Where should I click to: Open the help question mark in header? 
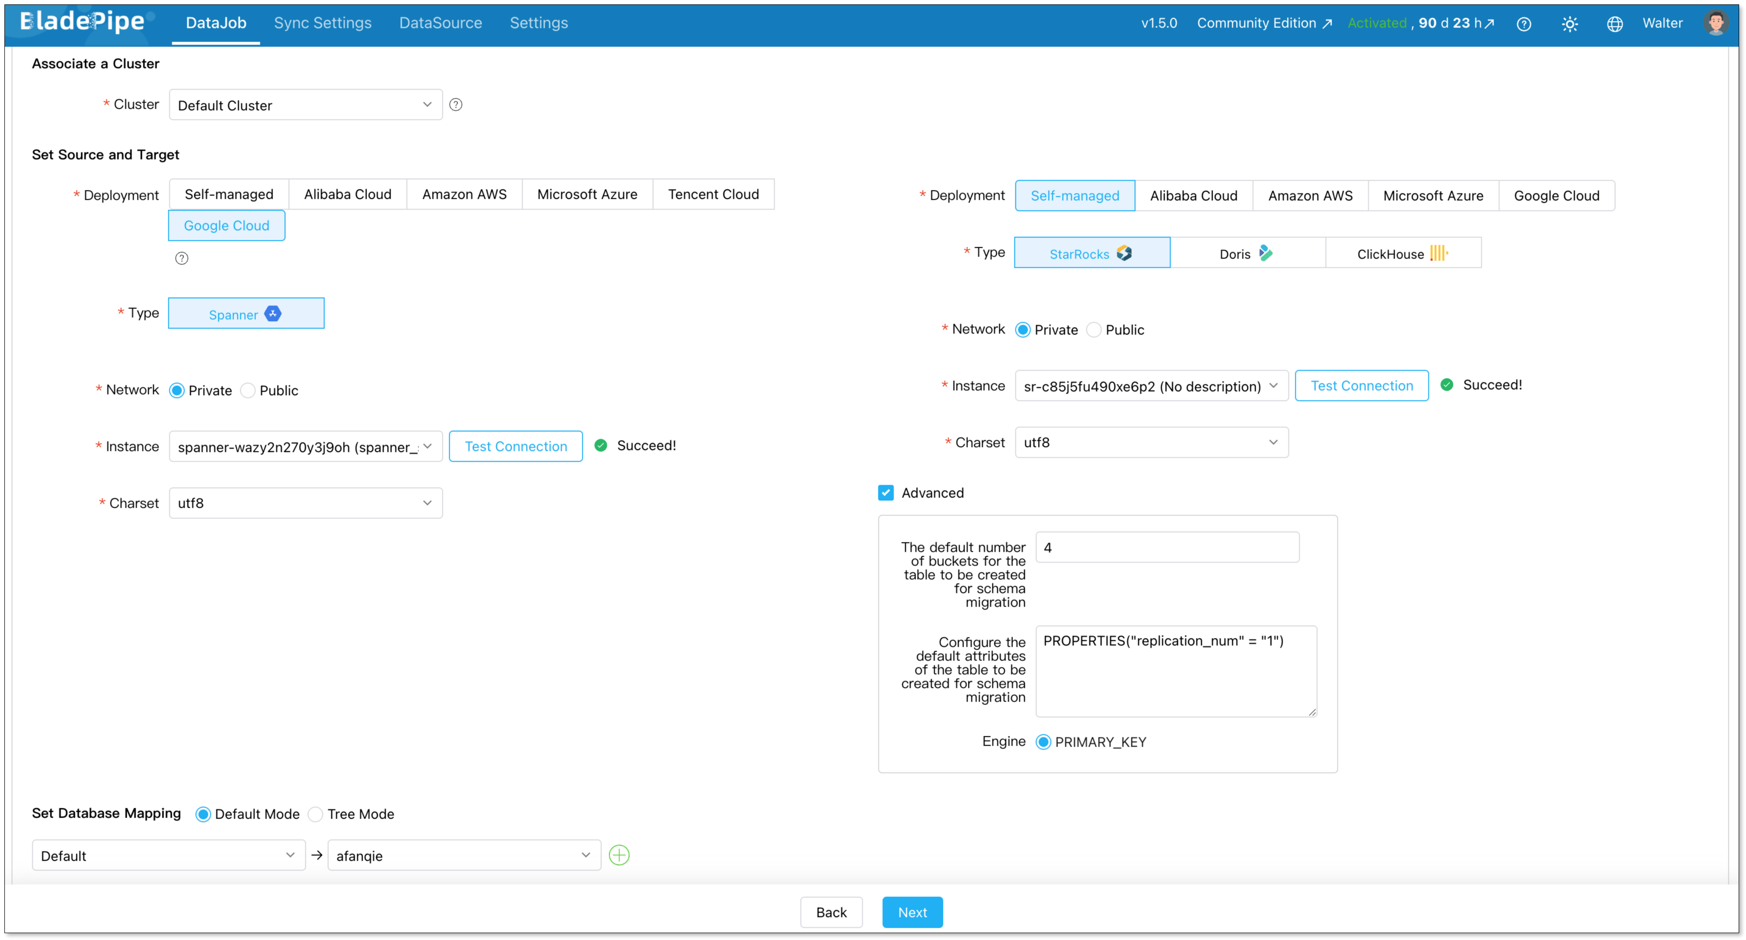(1524, 23)
